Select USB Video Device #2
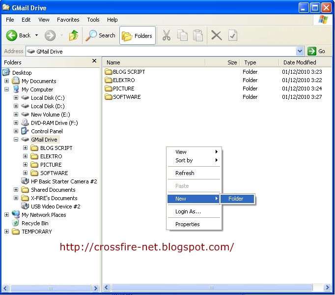Screen dimensions: 335x295 pyautogui.click(x=56, y=206)
